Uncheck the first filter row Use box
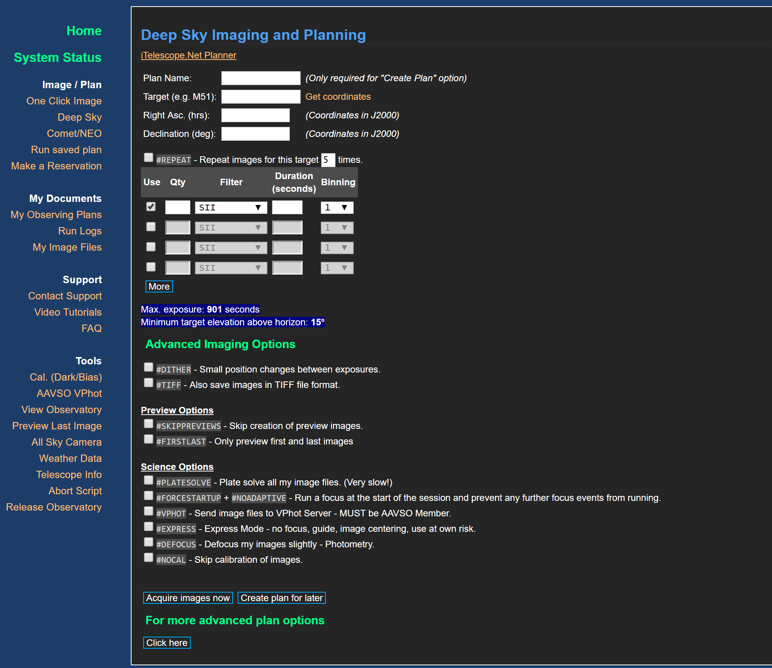This screenshot has height=668, width=772. coord(151,207)
